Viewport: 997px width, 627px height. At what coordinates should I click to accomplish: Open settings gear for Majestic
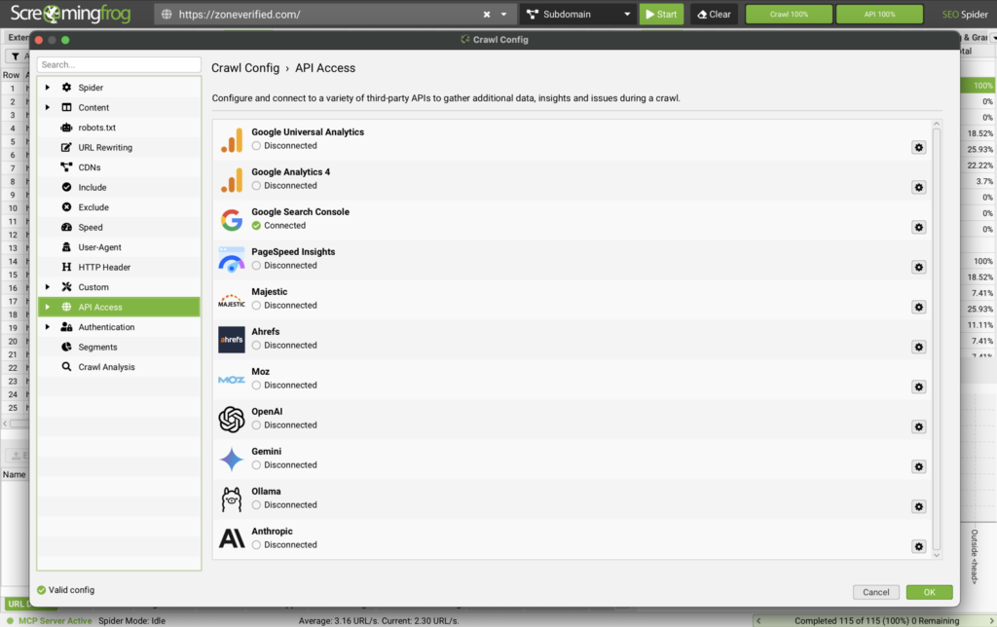[918, 307]
